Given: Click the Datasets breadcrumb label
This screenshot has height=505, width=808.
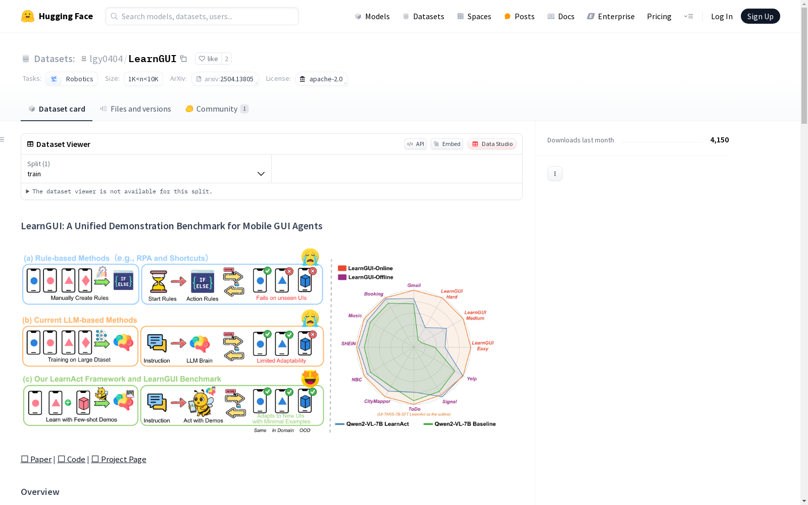Looking at the screenshot, I should click(54, 59).
